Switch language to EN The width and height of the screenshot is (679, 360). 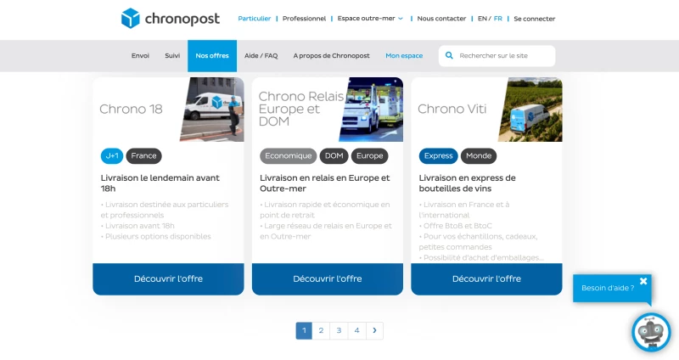pyautogui.click(x=482, y=19)
